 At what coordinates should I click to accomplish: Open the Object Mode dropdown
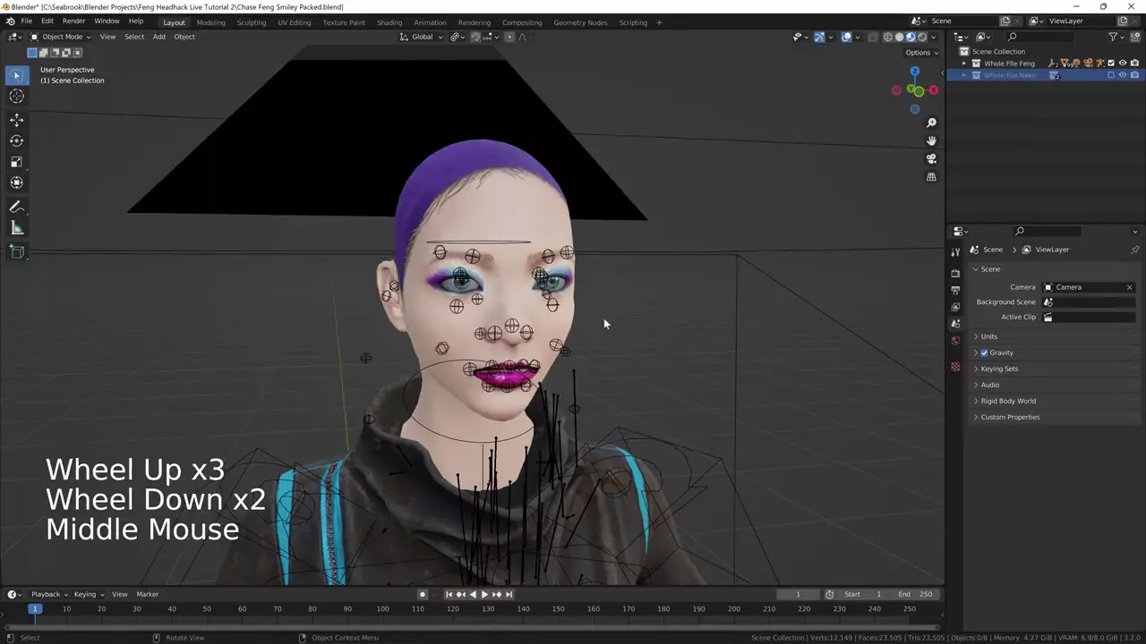[x=61, y=37]
